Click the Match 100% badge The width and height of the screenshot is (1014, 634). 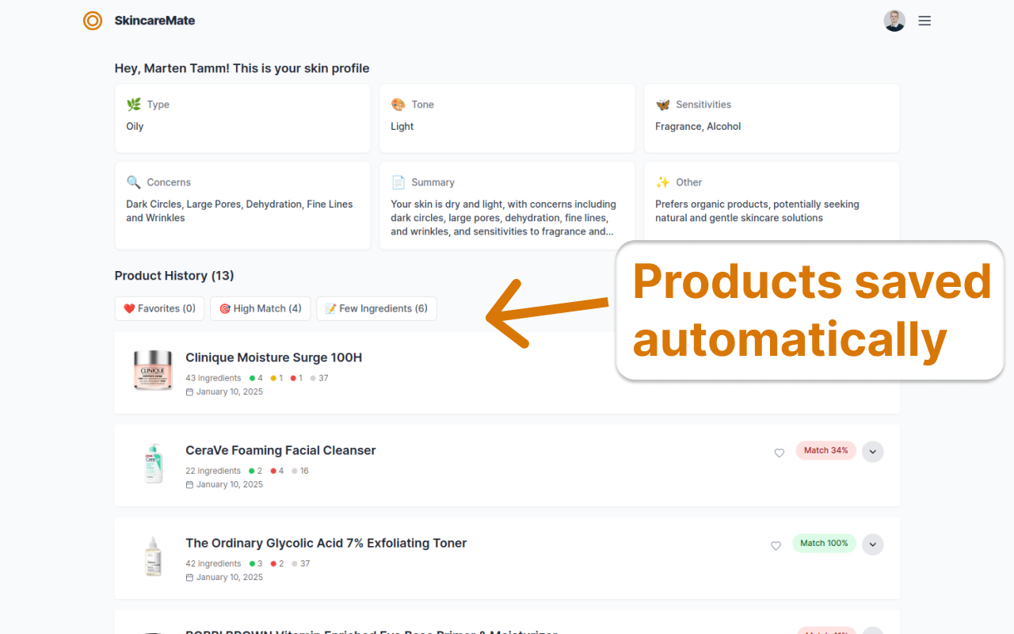(x=824, y=543)
